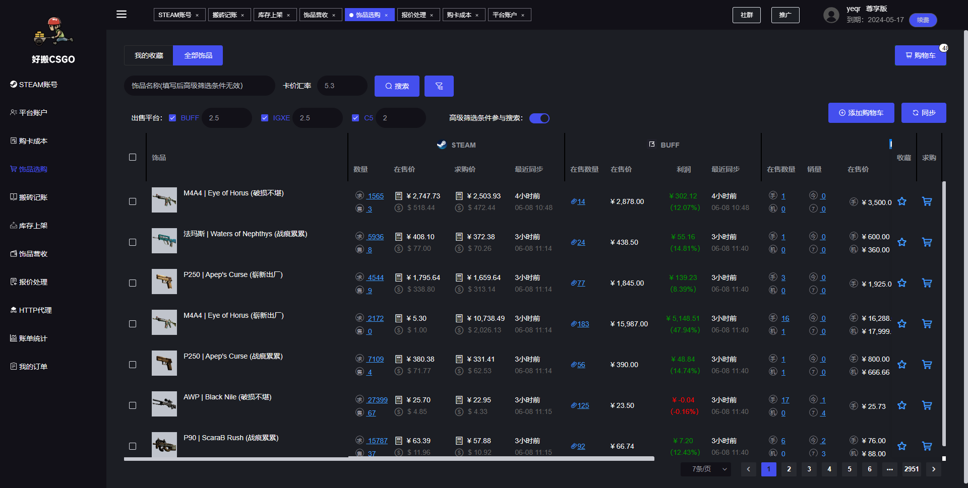
Task: Close the STEAM账号 tab
Action: pos(197,15)
